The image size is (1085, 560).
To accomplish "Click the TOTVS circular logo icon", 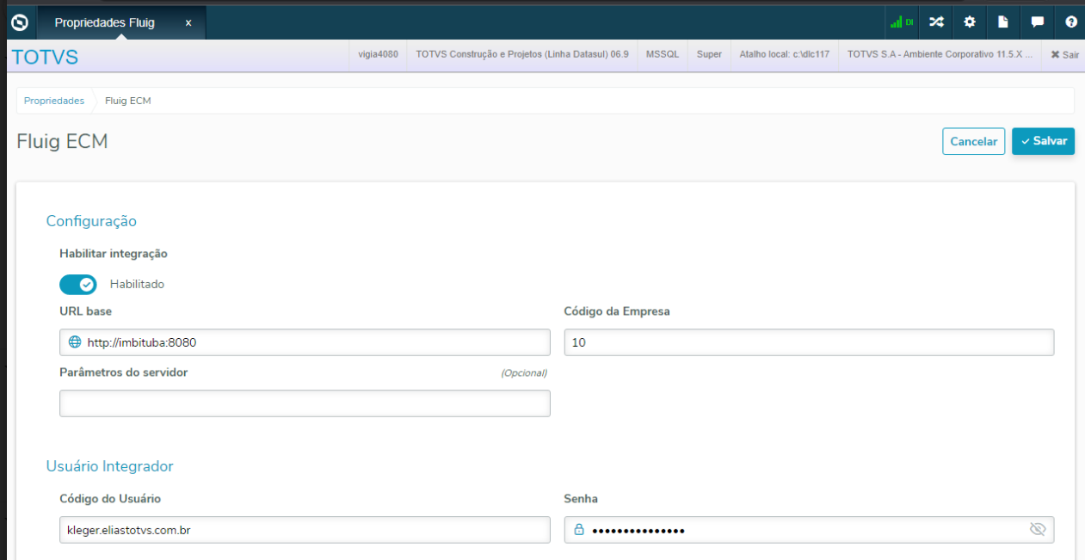I will (x=20, y=22).
